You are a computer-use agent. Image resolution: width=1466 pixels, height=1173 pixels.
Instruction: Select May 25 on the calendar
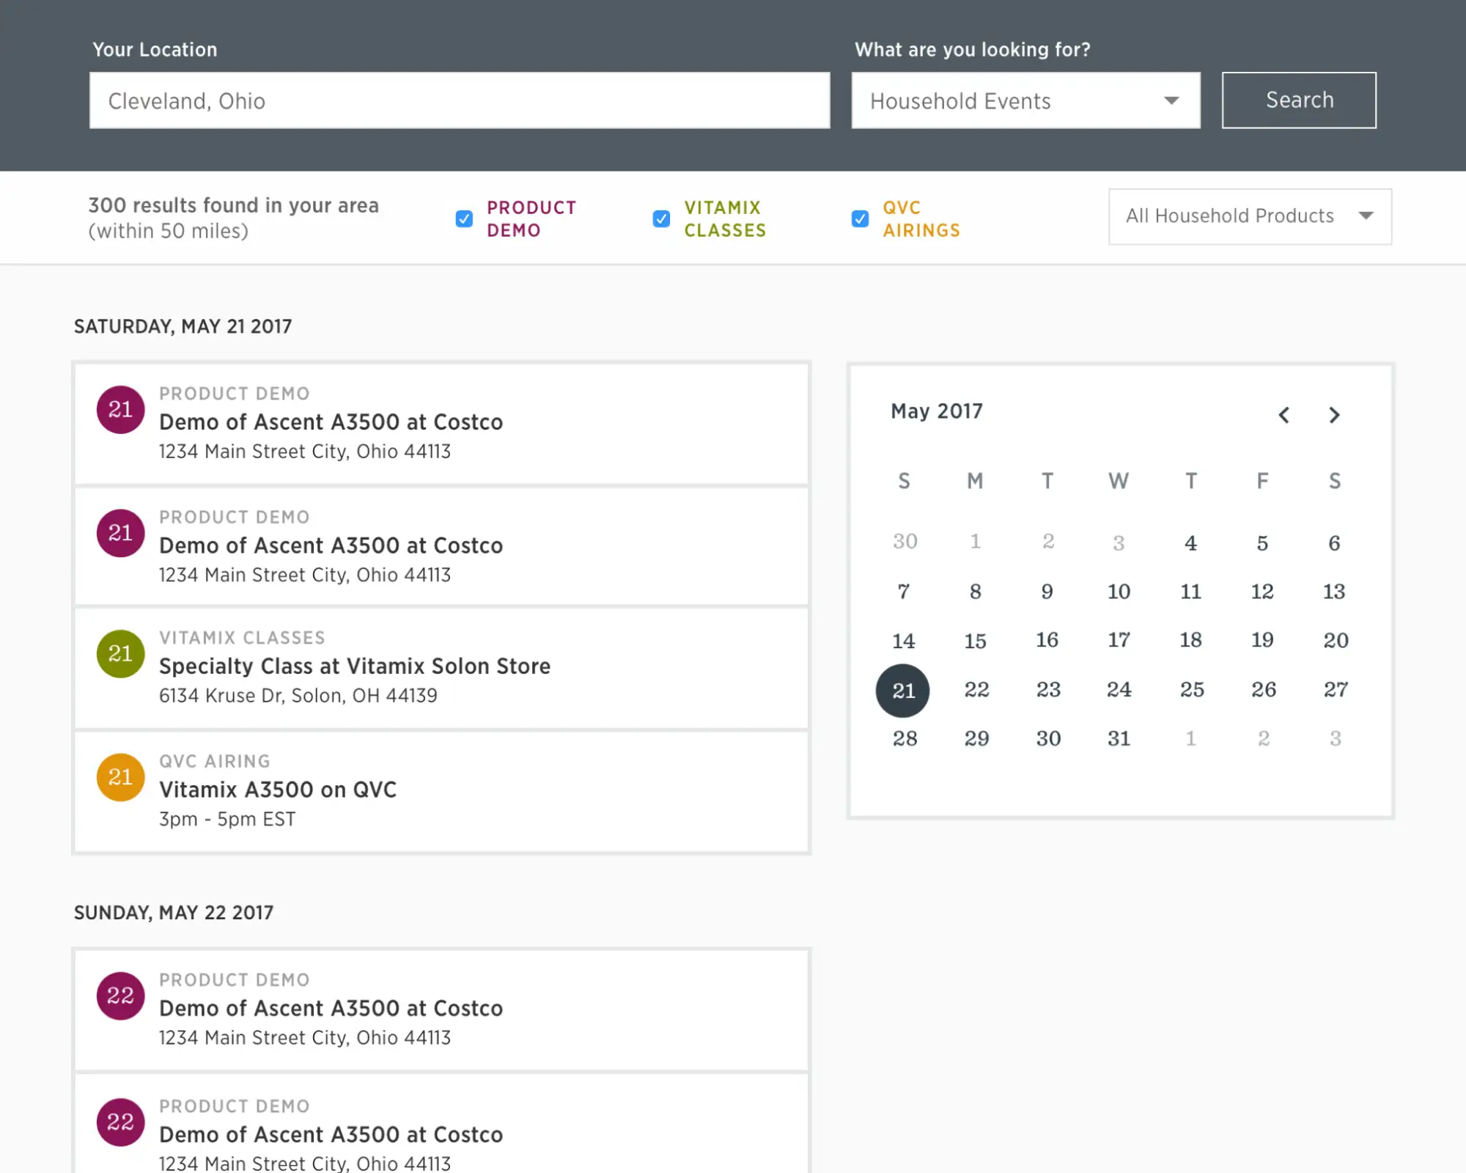pos(1191,689)
